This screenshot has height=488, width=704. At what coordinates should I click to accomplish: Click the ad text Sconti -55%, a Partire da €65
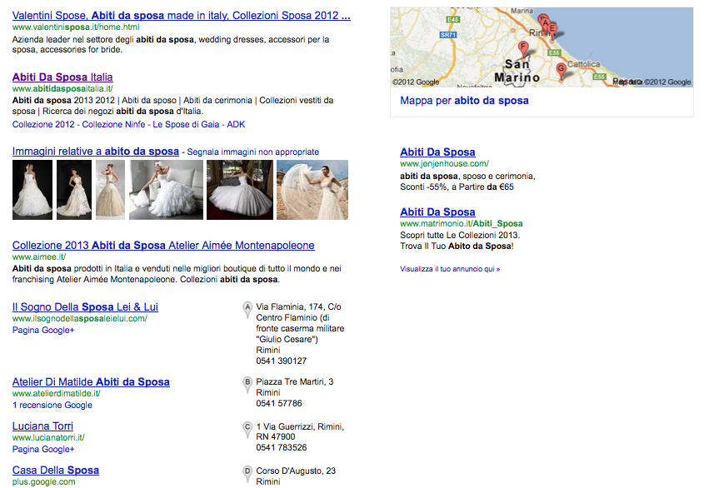[457, 187]
